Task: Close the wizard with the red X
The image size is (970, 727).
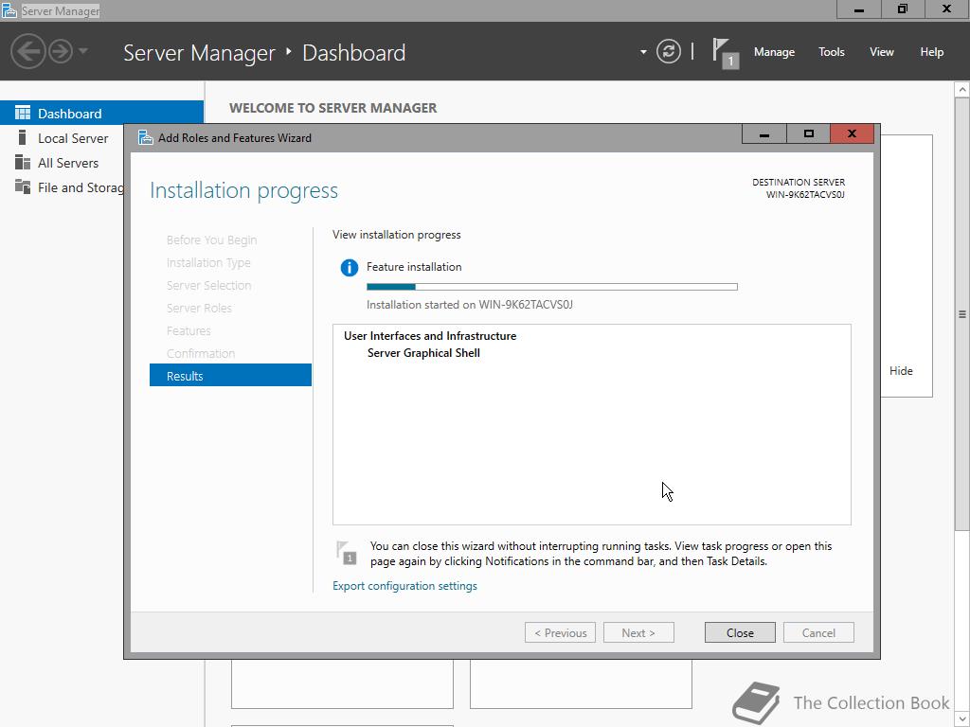Action: [852, 133]
